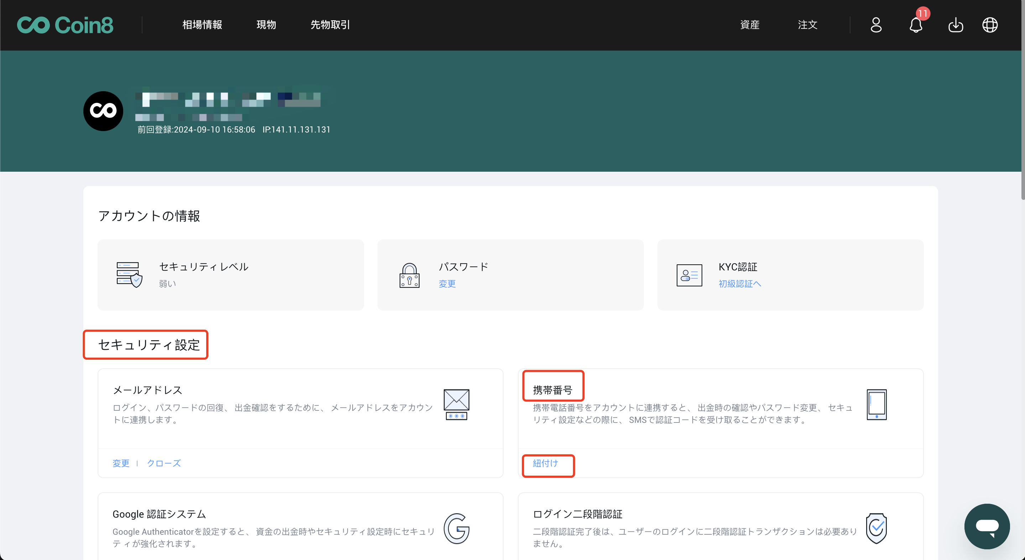Open 注文 in the header
The image size is (1025, 560).
pos(807,25)
